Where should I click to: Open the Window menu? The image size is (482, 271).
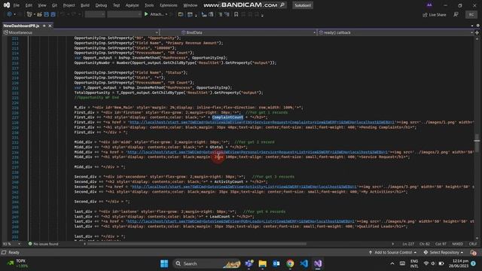pyautogui.click(x=191, y=5)
